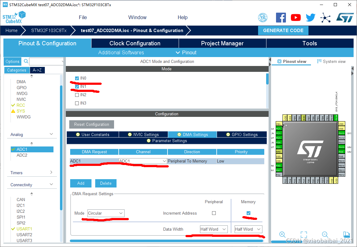Click the SYS warning triangle icon

[x=13, y=111]
